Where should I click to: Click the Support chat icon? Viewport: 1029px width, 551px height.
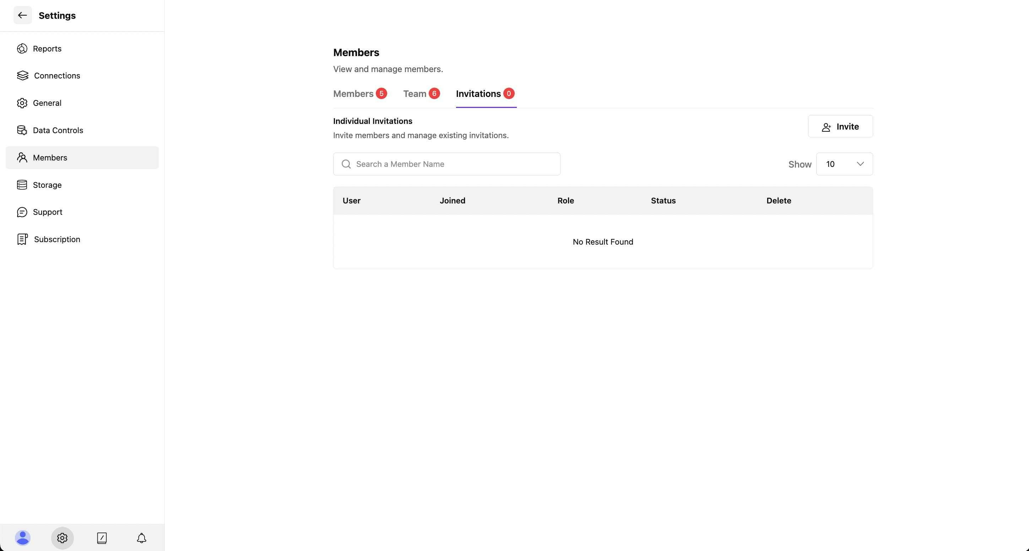point(22,212)
